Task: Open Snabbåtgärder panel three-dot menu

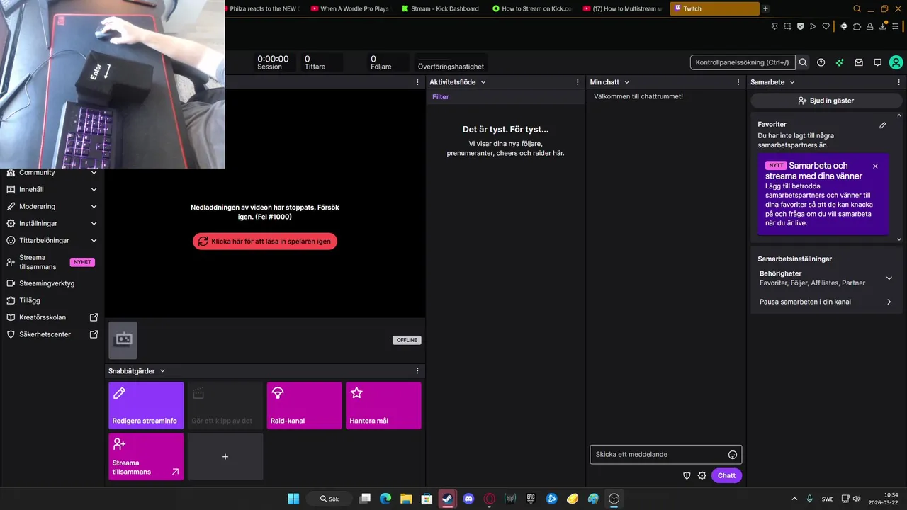Action: pyautogui.click(x=417, y=370)
